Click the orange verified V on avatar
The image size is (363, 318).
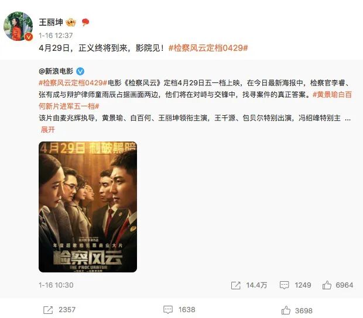pyautogui.click(x=29, y=37)
